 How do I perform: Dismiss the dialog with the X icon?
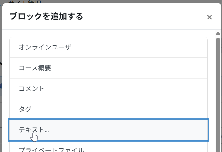[x=209, y=17]
